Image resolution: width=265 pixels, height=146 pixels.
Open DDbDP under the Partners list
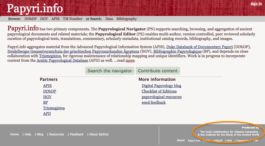point(49,91)
